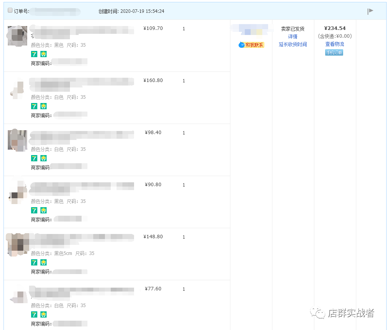
Task: Open Wangwang chat via 和我联系 icon
Action: [252, 45]
